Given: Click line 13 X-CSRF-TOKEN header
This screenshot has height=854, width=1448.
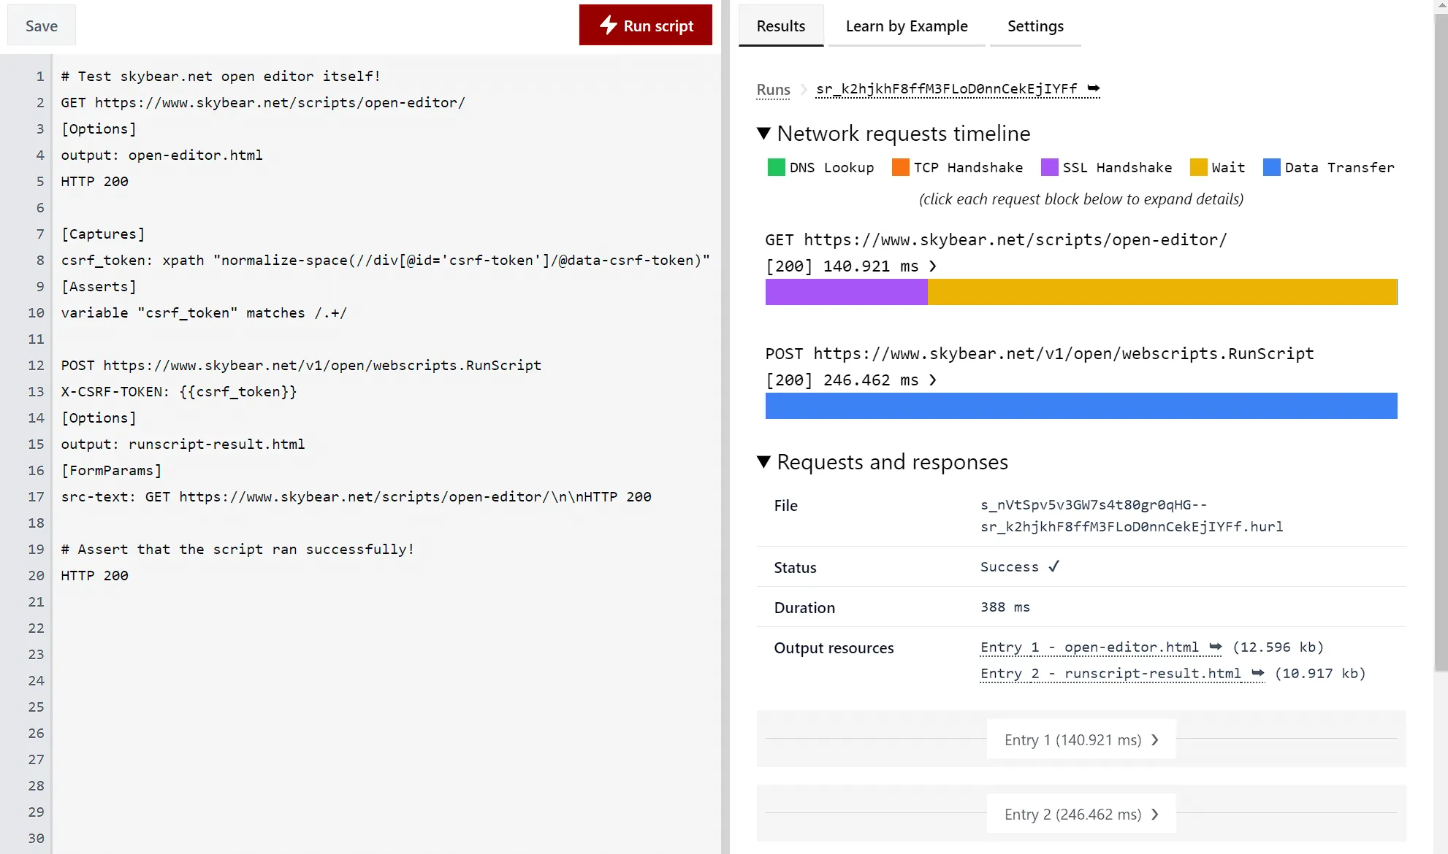Looking at the screenshot, I should (x=179, y=392).
